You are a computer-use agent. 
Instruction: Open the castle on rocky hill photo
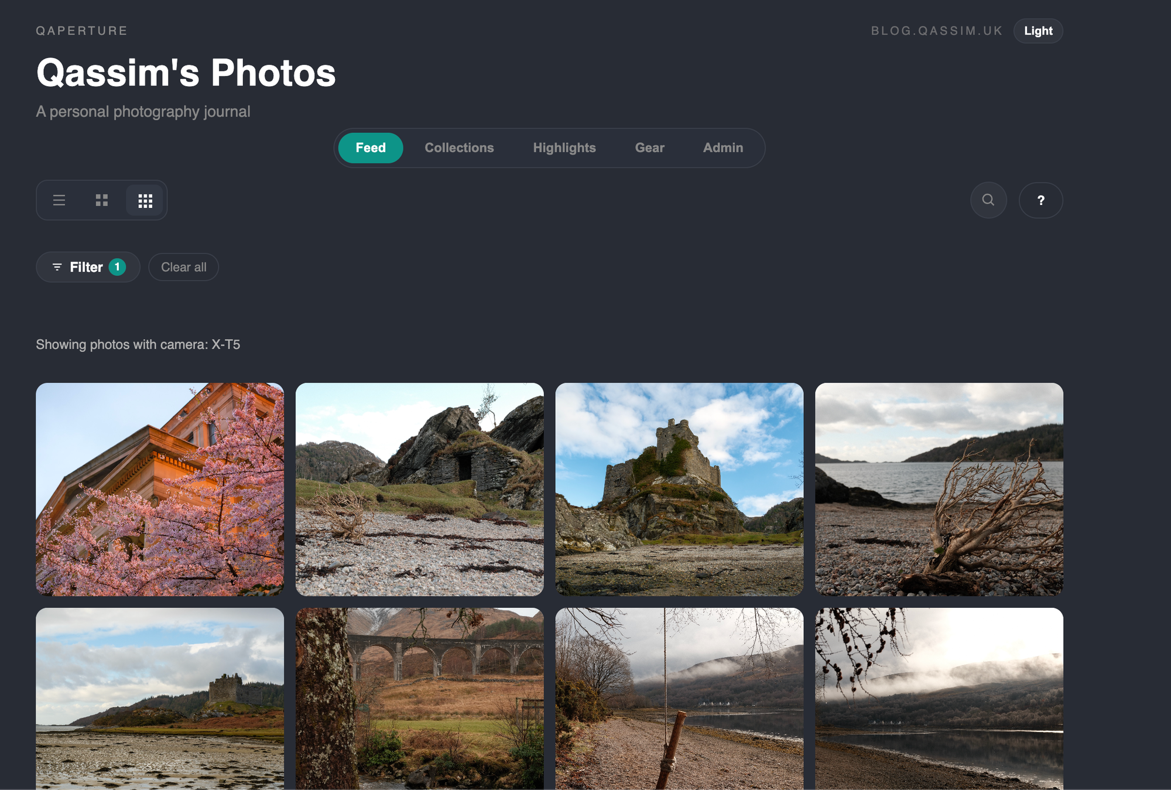[679, 489]
